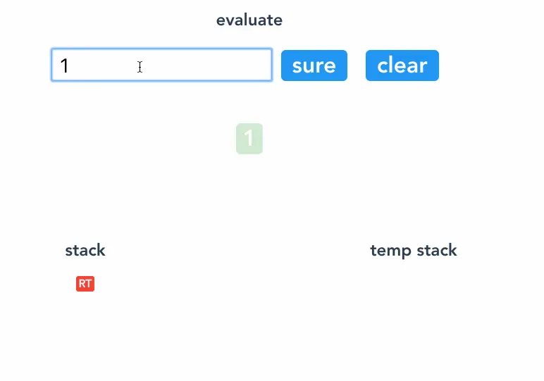Place cursor after the 1 in the input

pos(70,65)
